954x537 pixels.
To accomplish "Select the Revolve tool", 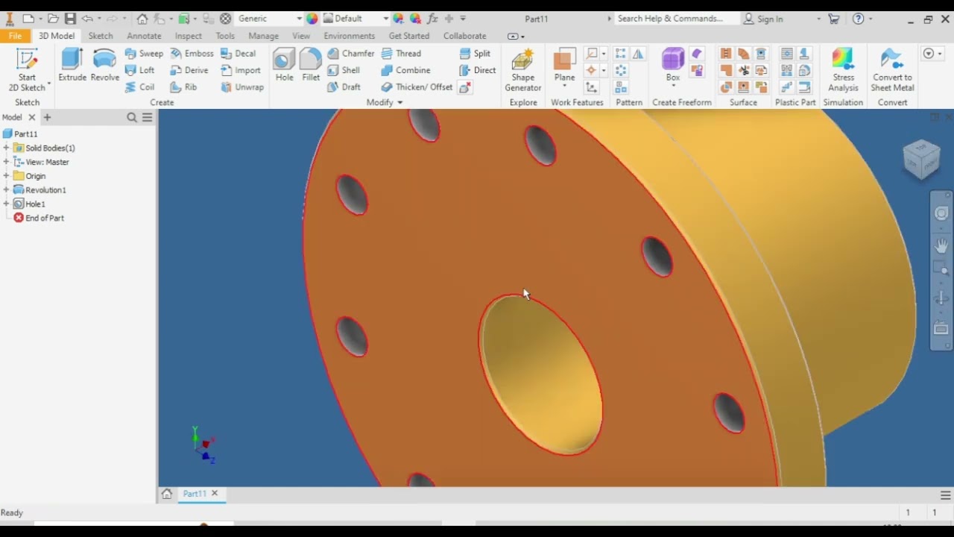I will coord(105,66).
